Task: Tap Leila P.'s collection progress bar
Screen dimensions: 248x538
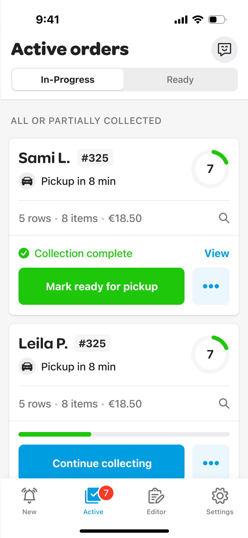Action: [124, 434]
